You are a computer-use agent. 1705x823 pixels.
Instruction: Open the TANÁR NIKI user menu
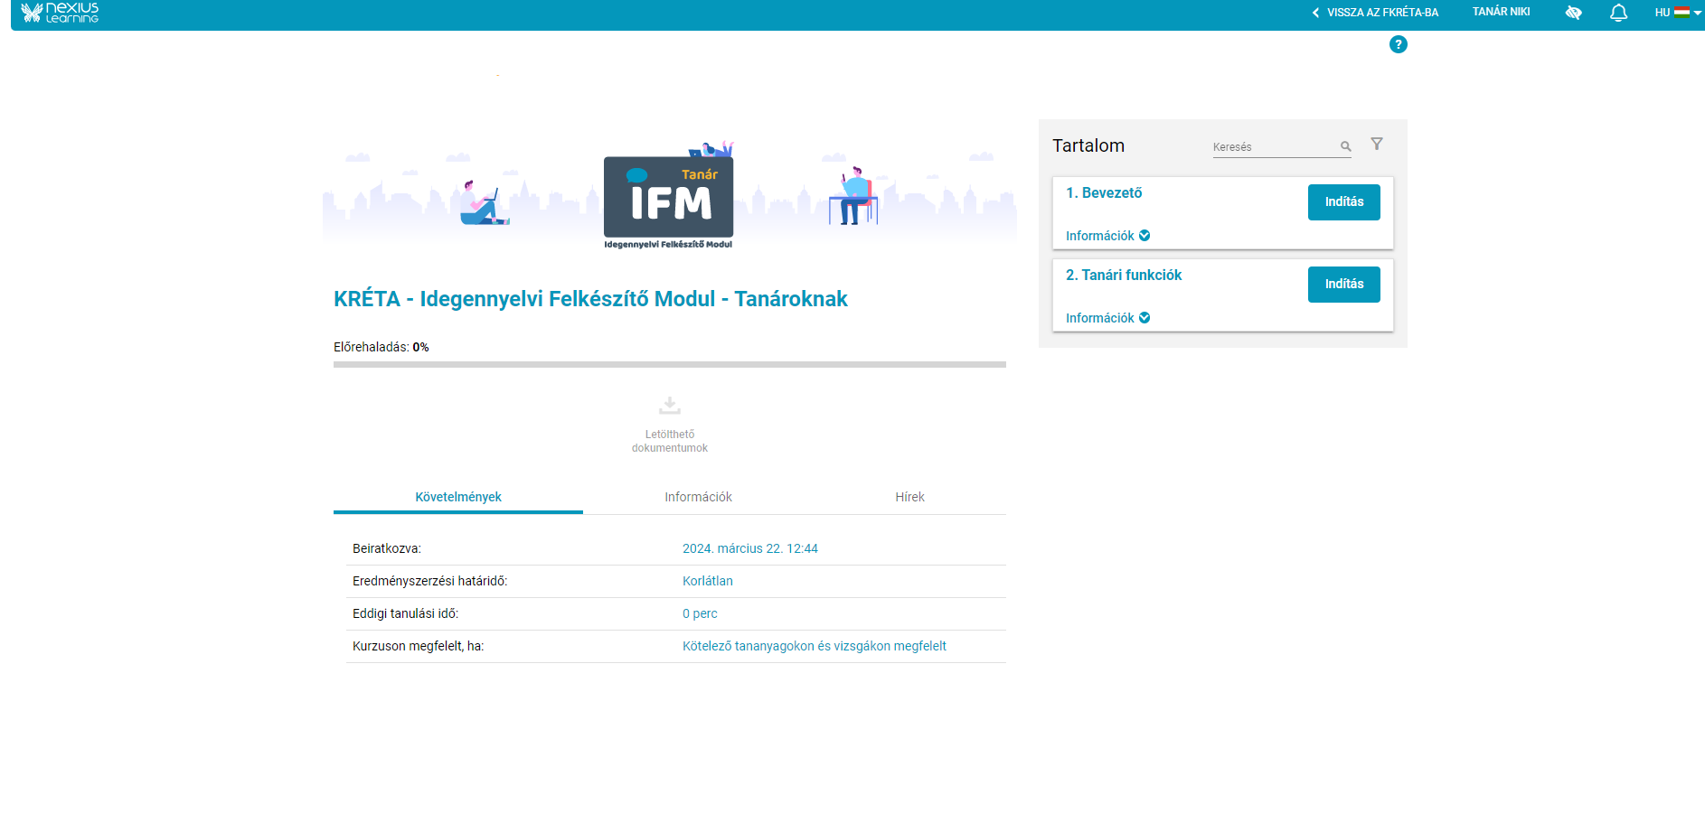pos(1501,12)
